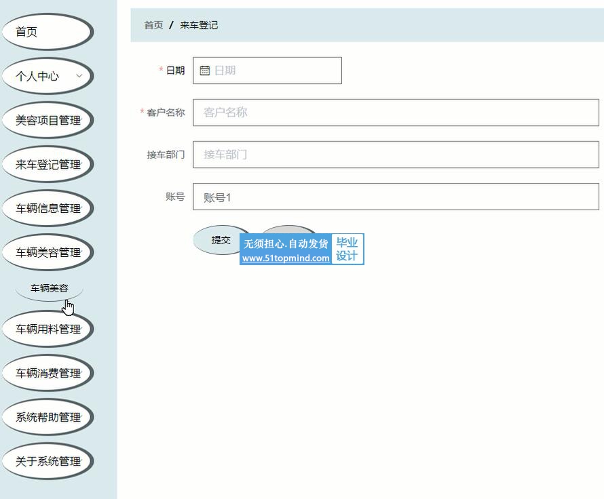Expand the 个人中心 chevron arrow
The image size is (604, 499).
coord(79,76)
